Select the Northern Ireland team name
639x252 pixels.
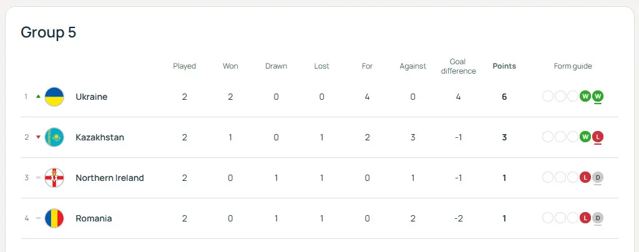[109, 178]
